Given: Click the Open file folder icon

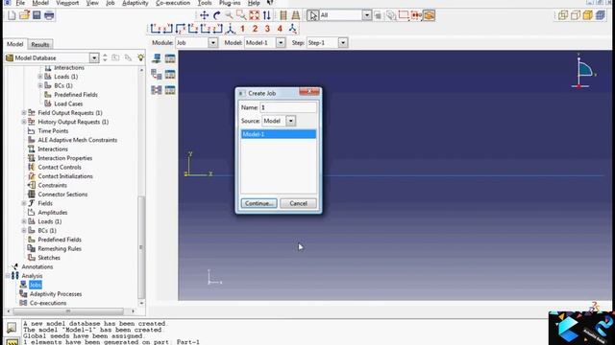Looking at the screenshot, I should [24, 15].
